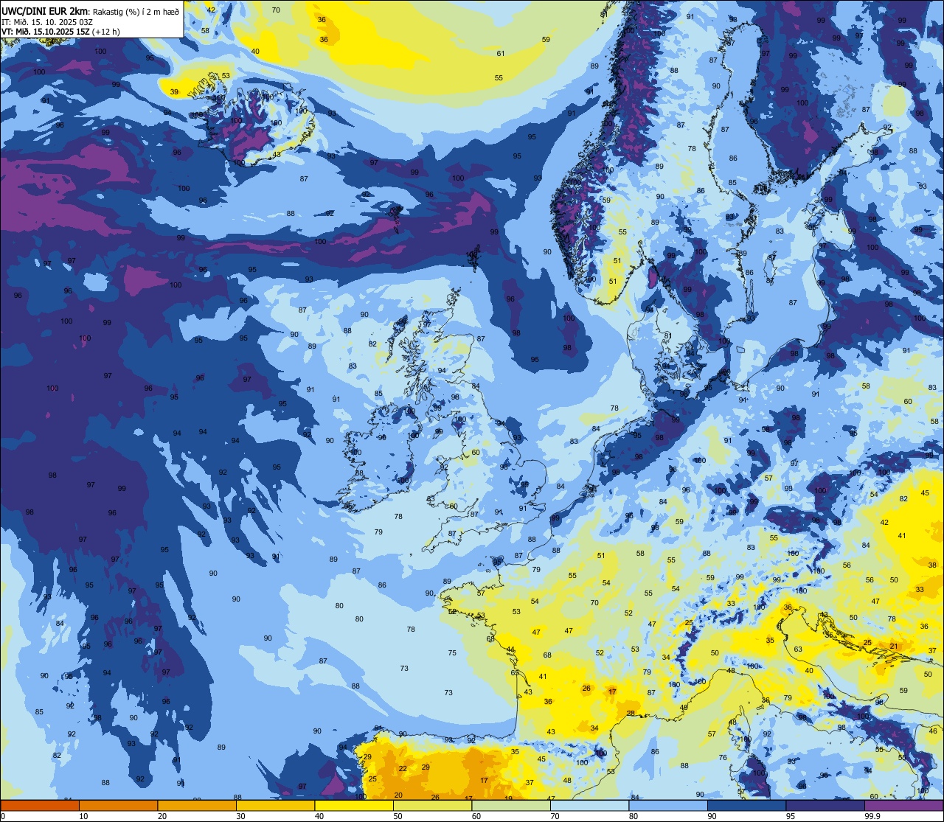Click the 21 humidity value over the Balkans
This screenshot has height=822, width=944.
pyautogui.click(x=894, y=646)
